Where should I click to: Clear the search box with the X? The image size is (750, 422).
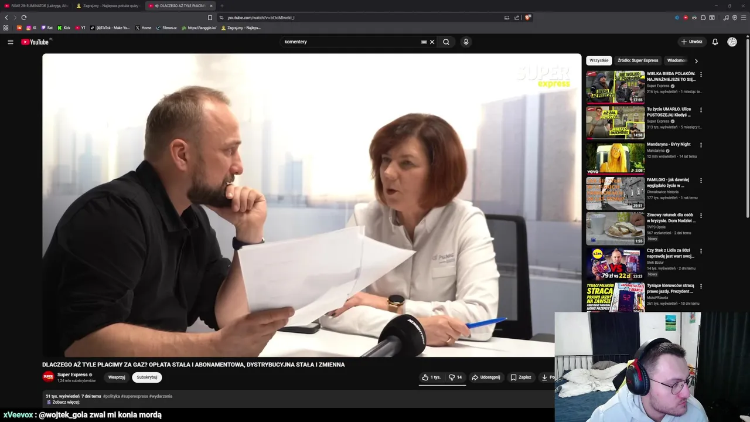pyautogui.click(x=432, y=42)
